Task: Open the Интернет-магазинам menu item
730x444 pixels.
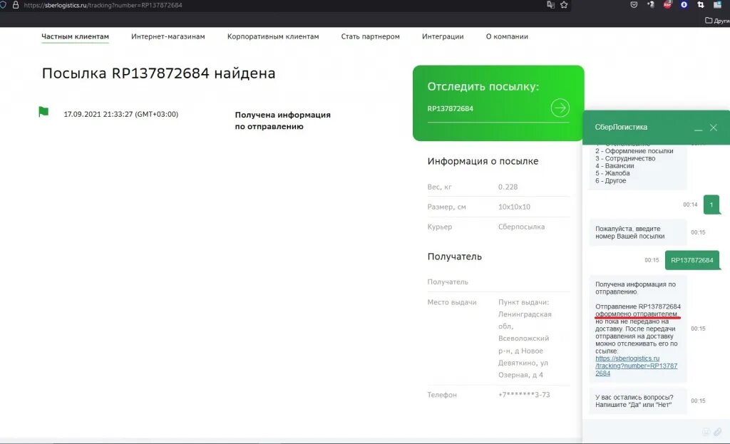Action: pos(168,36)
